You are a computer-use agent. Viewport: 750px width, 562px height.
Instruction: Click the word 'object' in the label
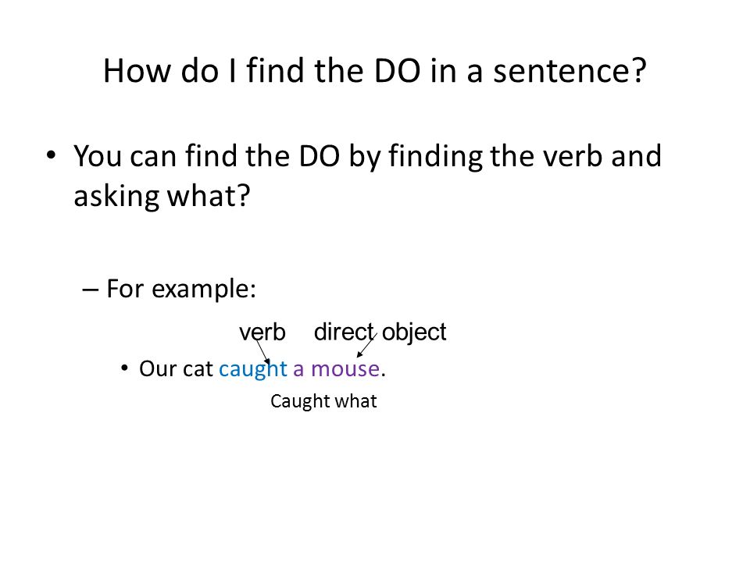414,333
